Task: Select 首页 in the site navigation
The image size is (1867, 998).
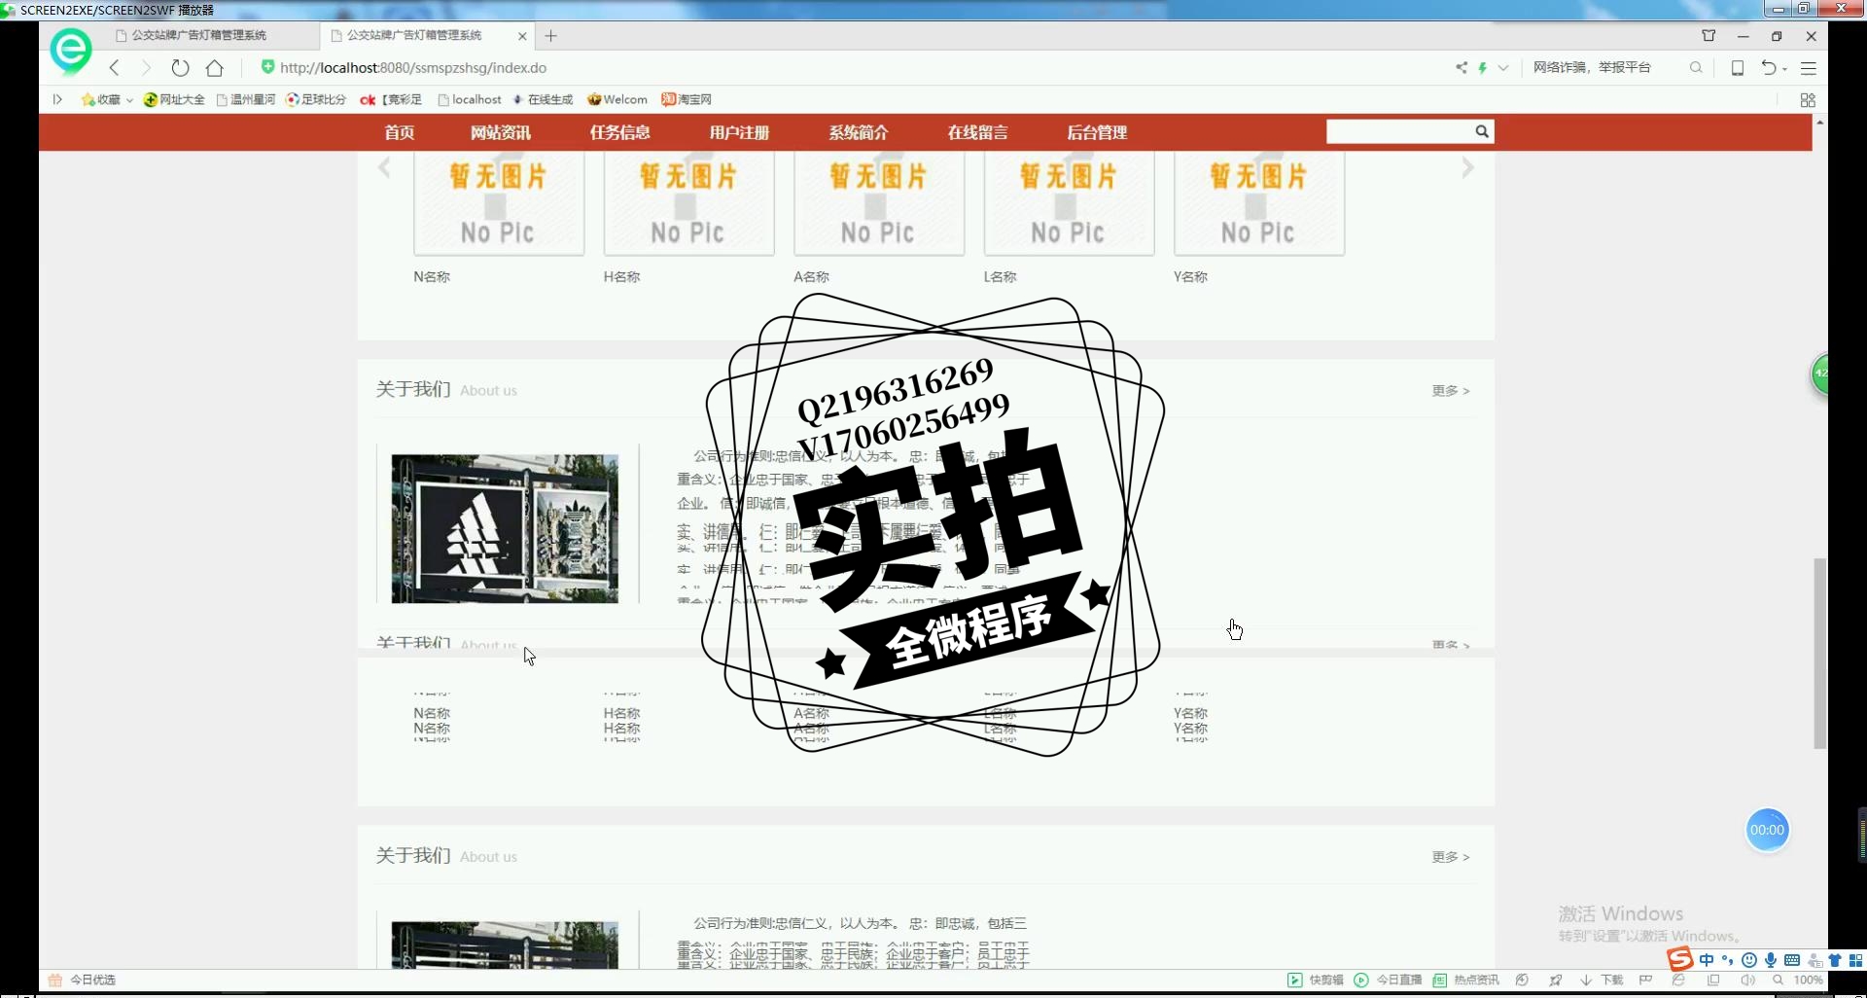Action: 399,132
